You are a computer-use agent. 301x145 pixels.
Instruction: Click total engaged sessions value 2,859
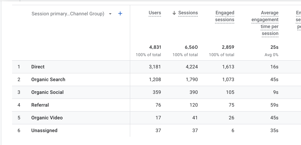click(x=228, y=47)
